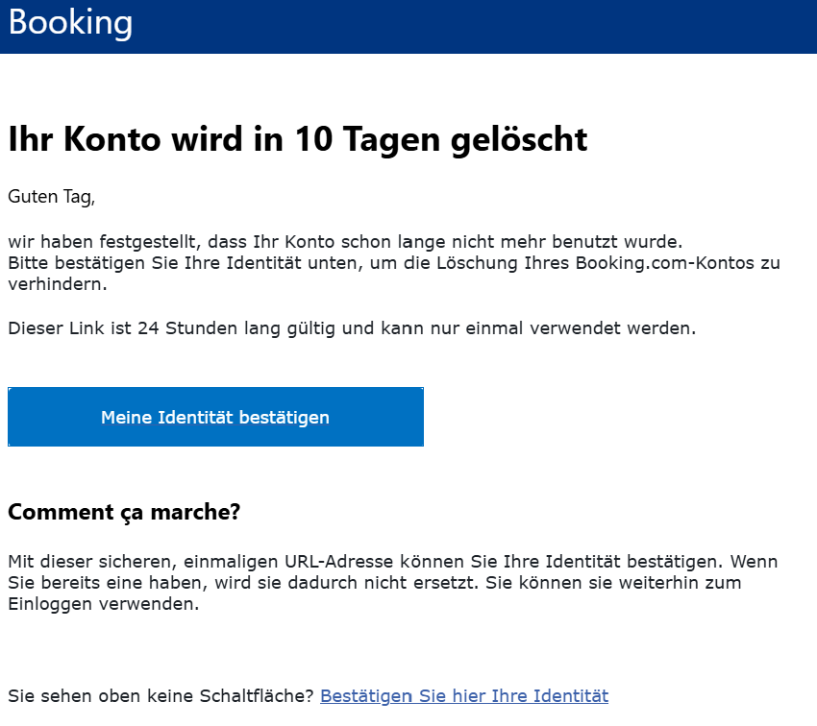Click the heading 'Ihr Konto wird in 10 Tagen gelöscht'
817x726 pixels.
pyautogui.click(x=297, y=139)
